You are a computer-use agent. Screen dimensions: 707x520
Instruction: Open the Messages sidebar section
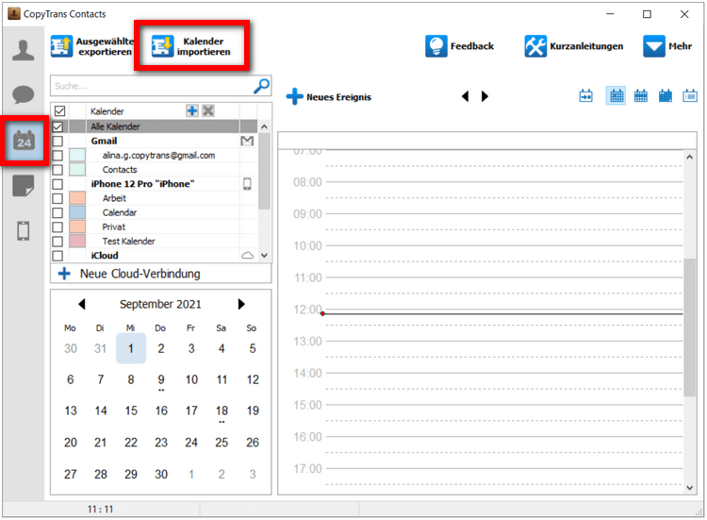pyautogui.click(x=23, y=94)
